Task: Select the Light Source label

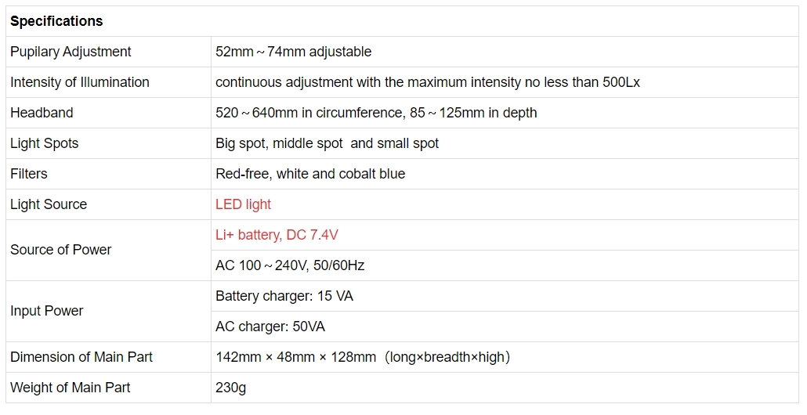Action: (x=49, y=204)
